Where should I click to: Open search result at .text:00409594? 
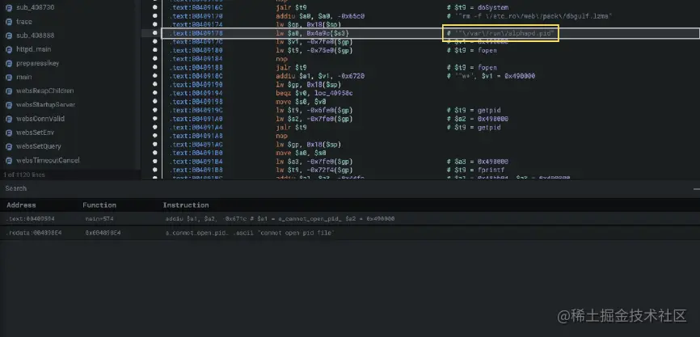[x=31, y=219]
